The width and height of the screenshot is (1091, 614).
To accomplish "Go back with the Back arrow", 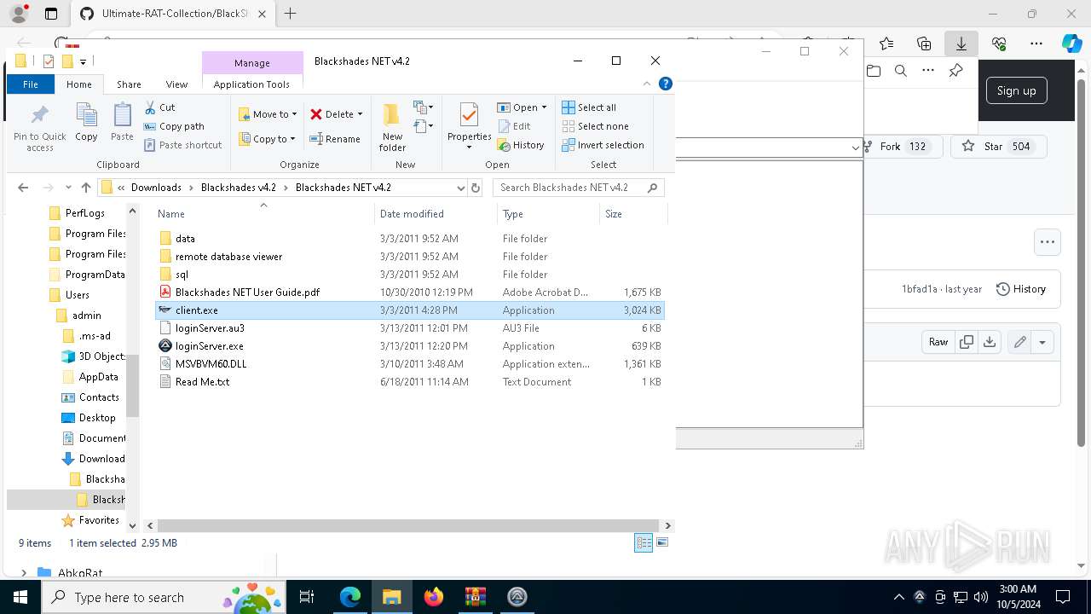I will pos(23,188).
